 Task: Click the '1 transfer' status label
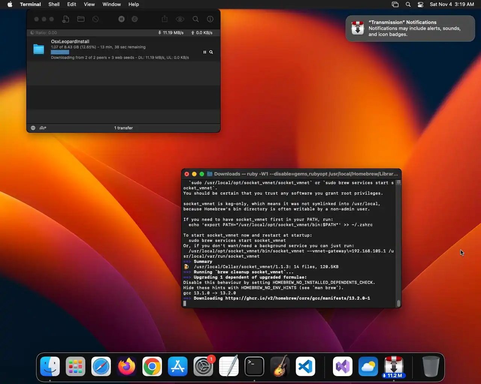pos(124,128)
